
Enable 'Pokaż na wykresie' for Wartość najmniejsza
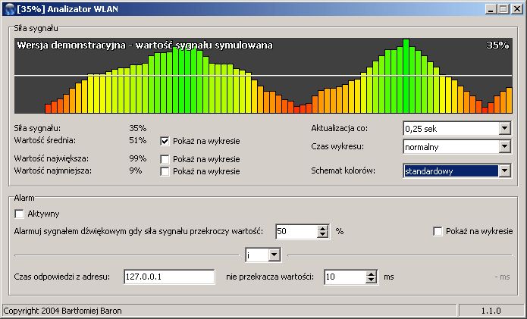[x=165, y=171]
